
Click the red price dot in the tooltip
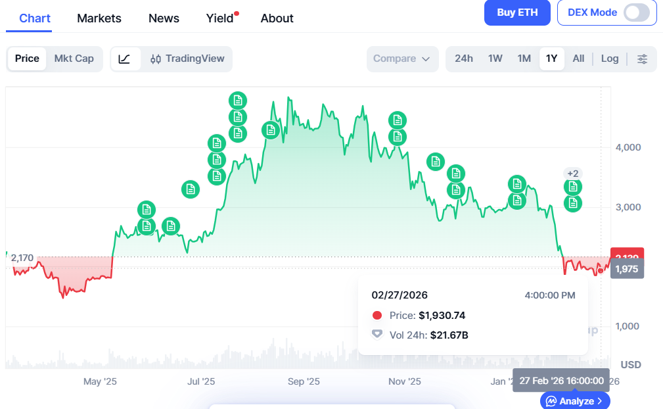pyautogui.click(x=376, y=314)
